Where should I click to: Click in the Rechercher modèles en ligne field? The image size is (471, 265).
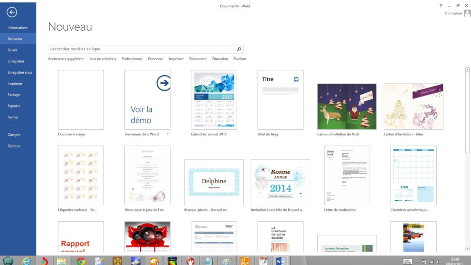click(141, 49)
